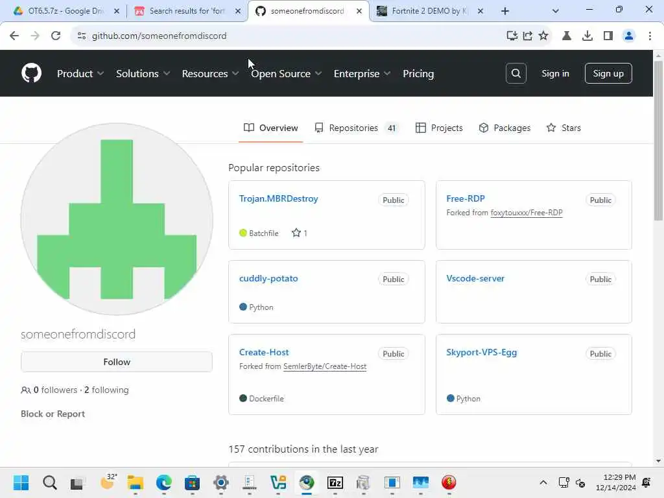The image size is (664, 498).
Task: Close the Fortnite 2 DEMO tab
Action: pyautogui.click(x=480, y=11)
